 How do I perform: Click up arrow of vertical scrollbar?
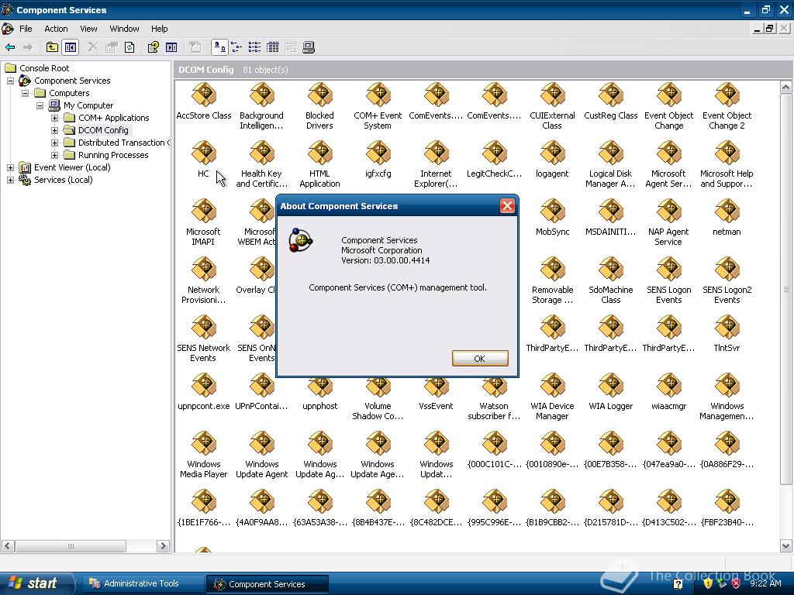click(x=786, y=87)
